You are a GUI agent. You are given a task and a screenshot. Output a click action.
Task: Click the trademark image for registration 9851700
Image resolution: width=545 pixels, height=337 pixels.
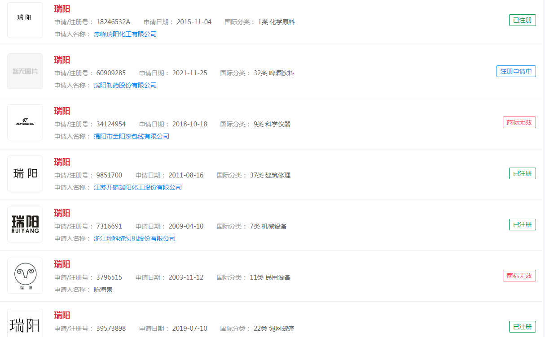pyautogui.click(x=25, y=173)
